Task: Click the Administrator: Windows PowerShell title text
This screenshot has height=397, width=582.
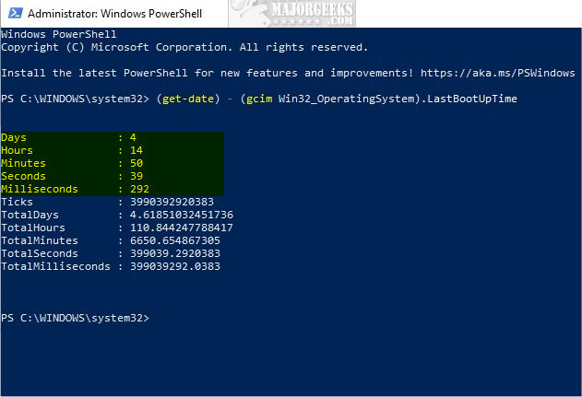Action: click(114, 14)
